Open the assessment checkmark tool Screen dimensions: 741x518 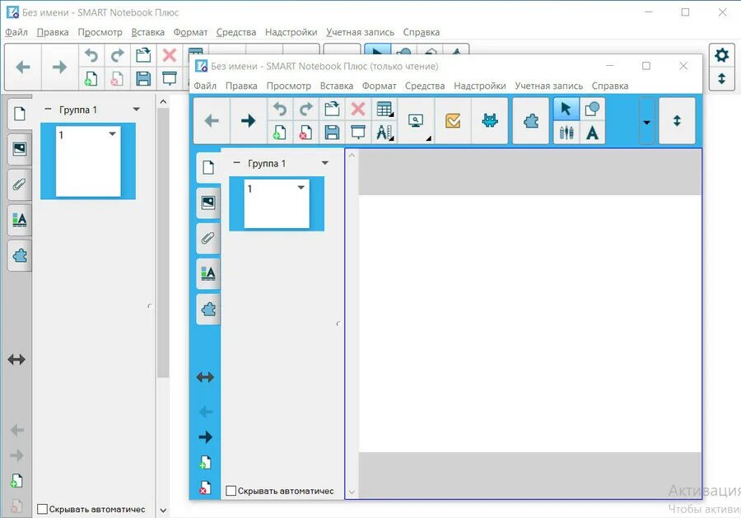pyautogui.click(x=453, y=121)
